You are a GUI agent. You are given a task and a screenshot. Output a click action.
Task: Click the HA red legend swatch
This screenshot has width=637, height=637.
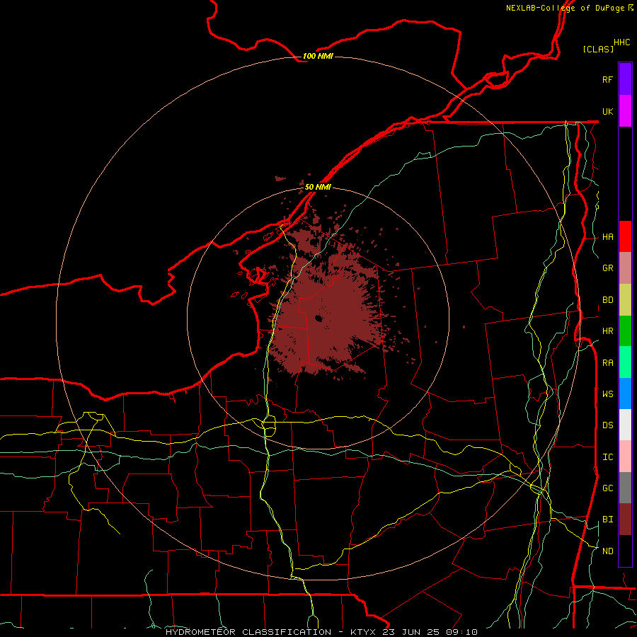point(625,236)
